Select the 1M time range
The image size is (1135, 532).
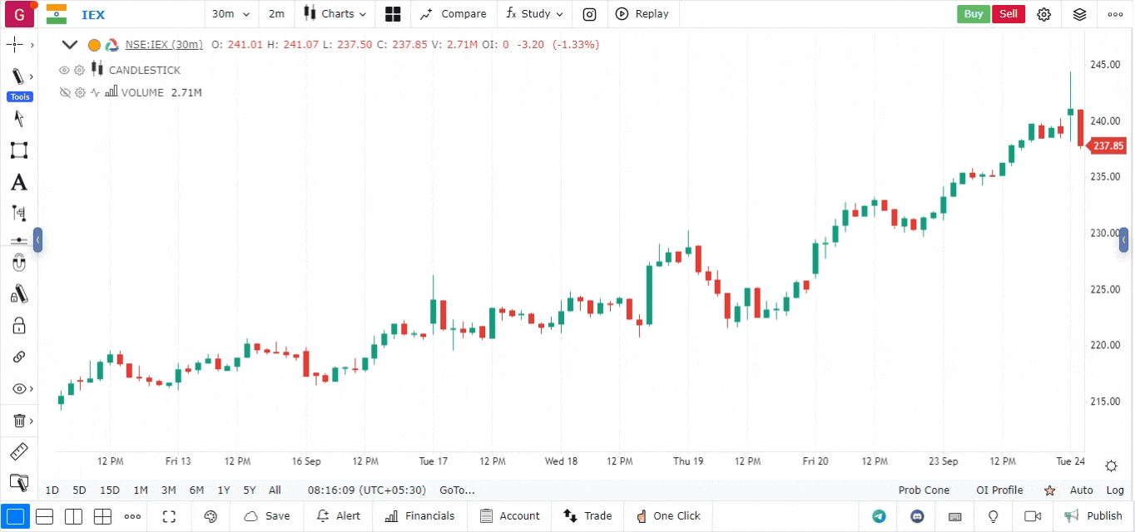pos(141,490)
